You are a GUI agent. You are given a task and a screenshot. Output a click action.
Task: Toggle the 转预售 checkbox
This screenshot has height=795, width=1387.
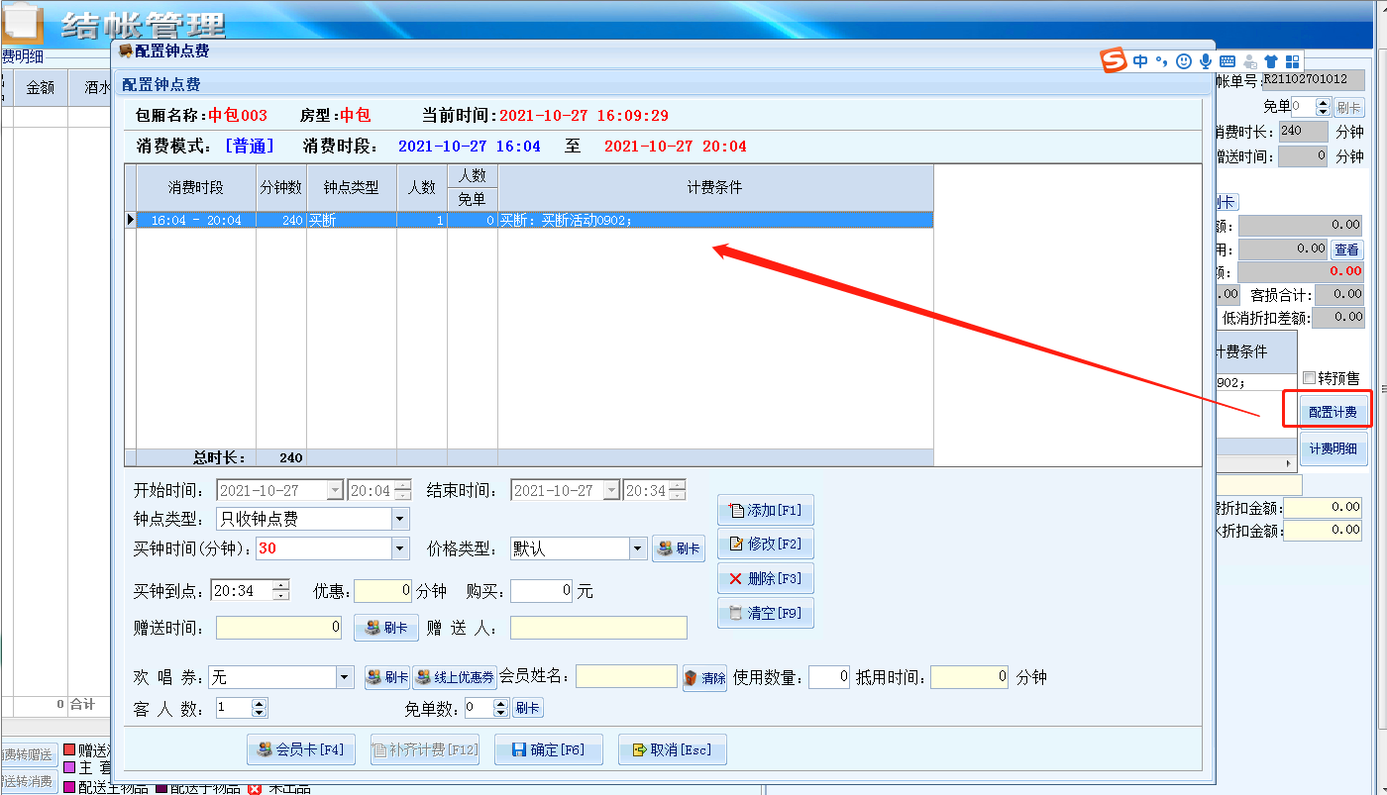point(1310,377)
